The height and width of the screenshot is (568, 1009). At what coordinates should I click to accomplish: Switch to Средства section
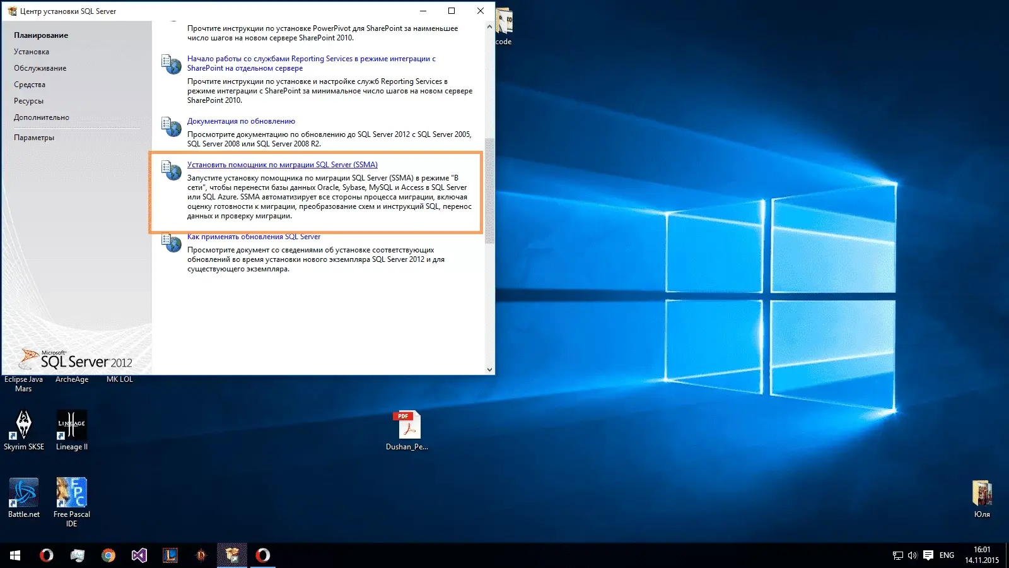pos(30,85)
